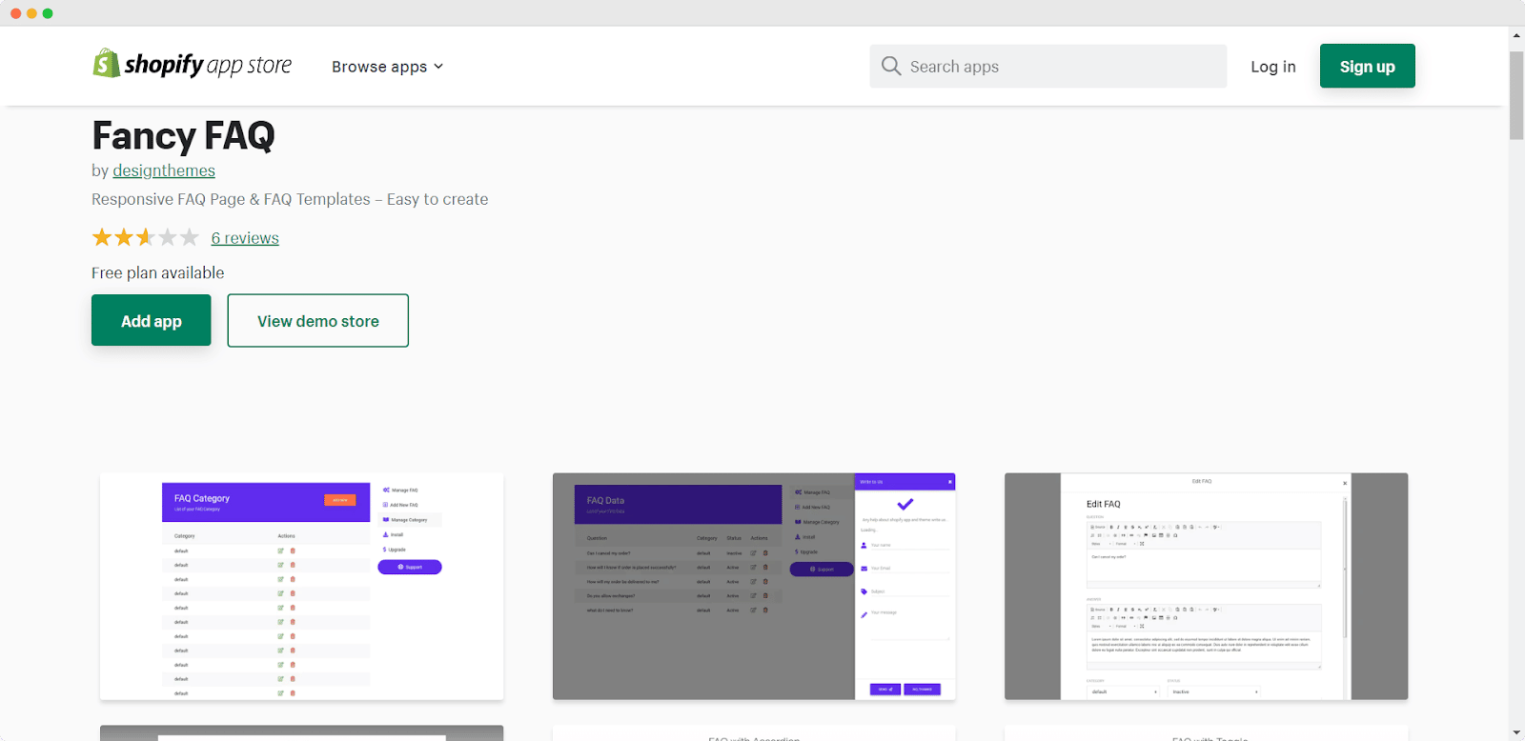Click the scrollbar up arrow
The width and height of the screenshot is (1525, 741).
(1516, 35)
